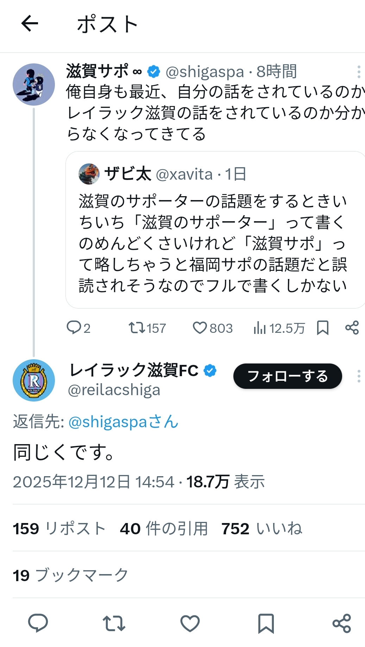The height and width of the screenshot is (647, 365).
Task: Tap the back arrow icon
Action: (30, 24)
